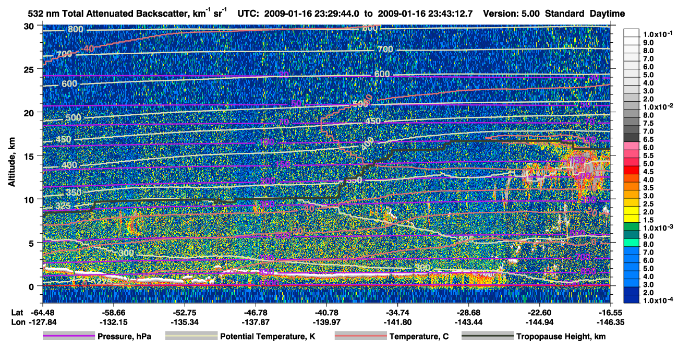Click the '275' contour label near the surface
Screen dimensions: 678x348
click(104, 281)
